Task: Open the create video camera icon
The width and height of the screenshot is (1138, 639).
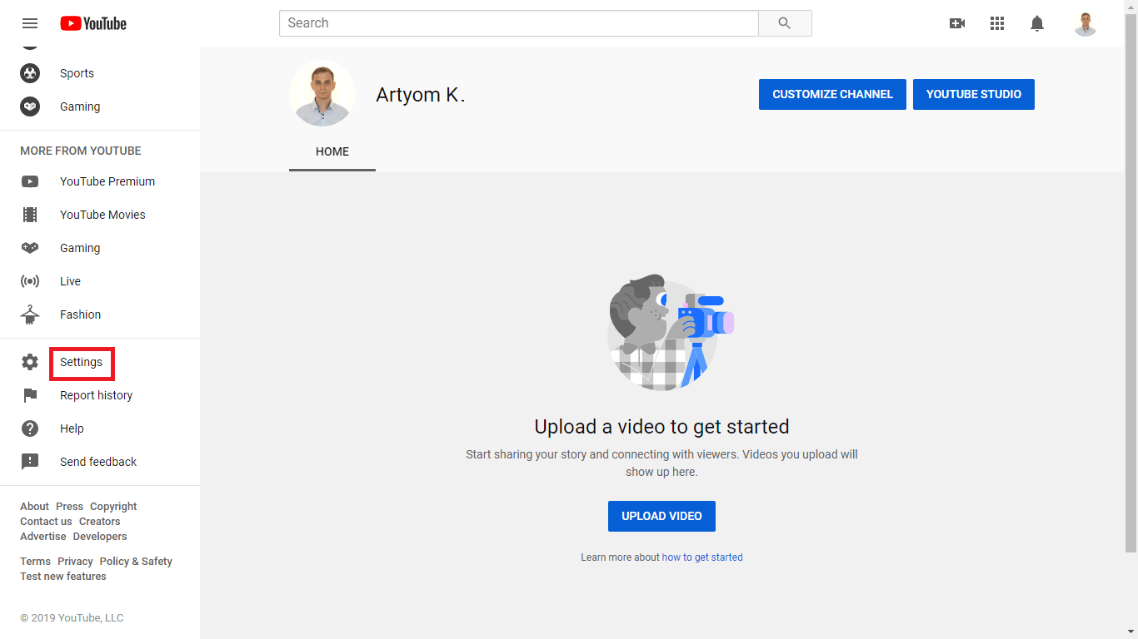Action: point(957,23)
